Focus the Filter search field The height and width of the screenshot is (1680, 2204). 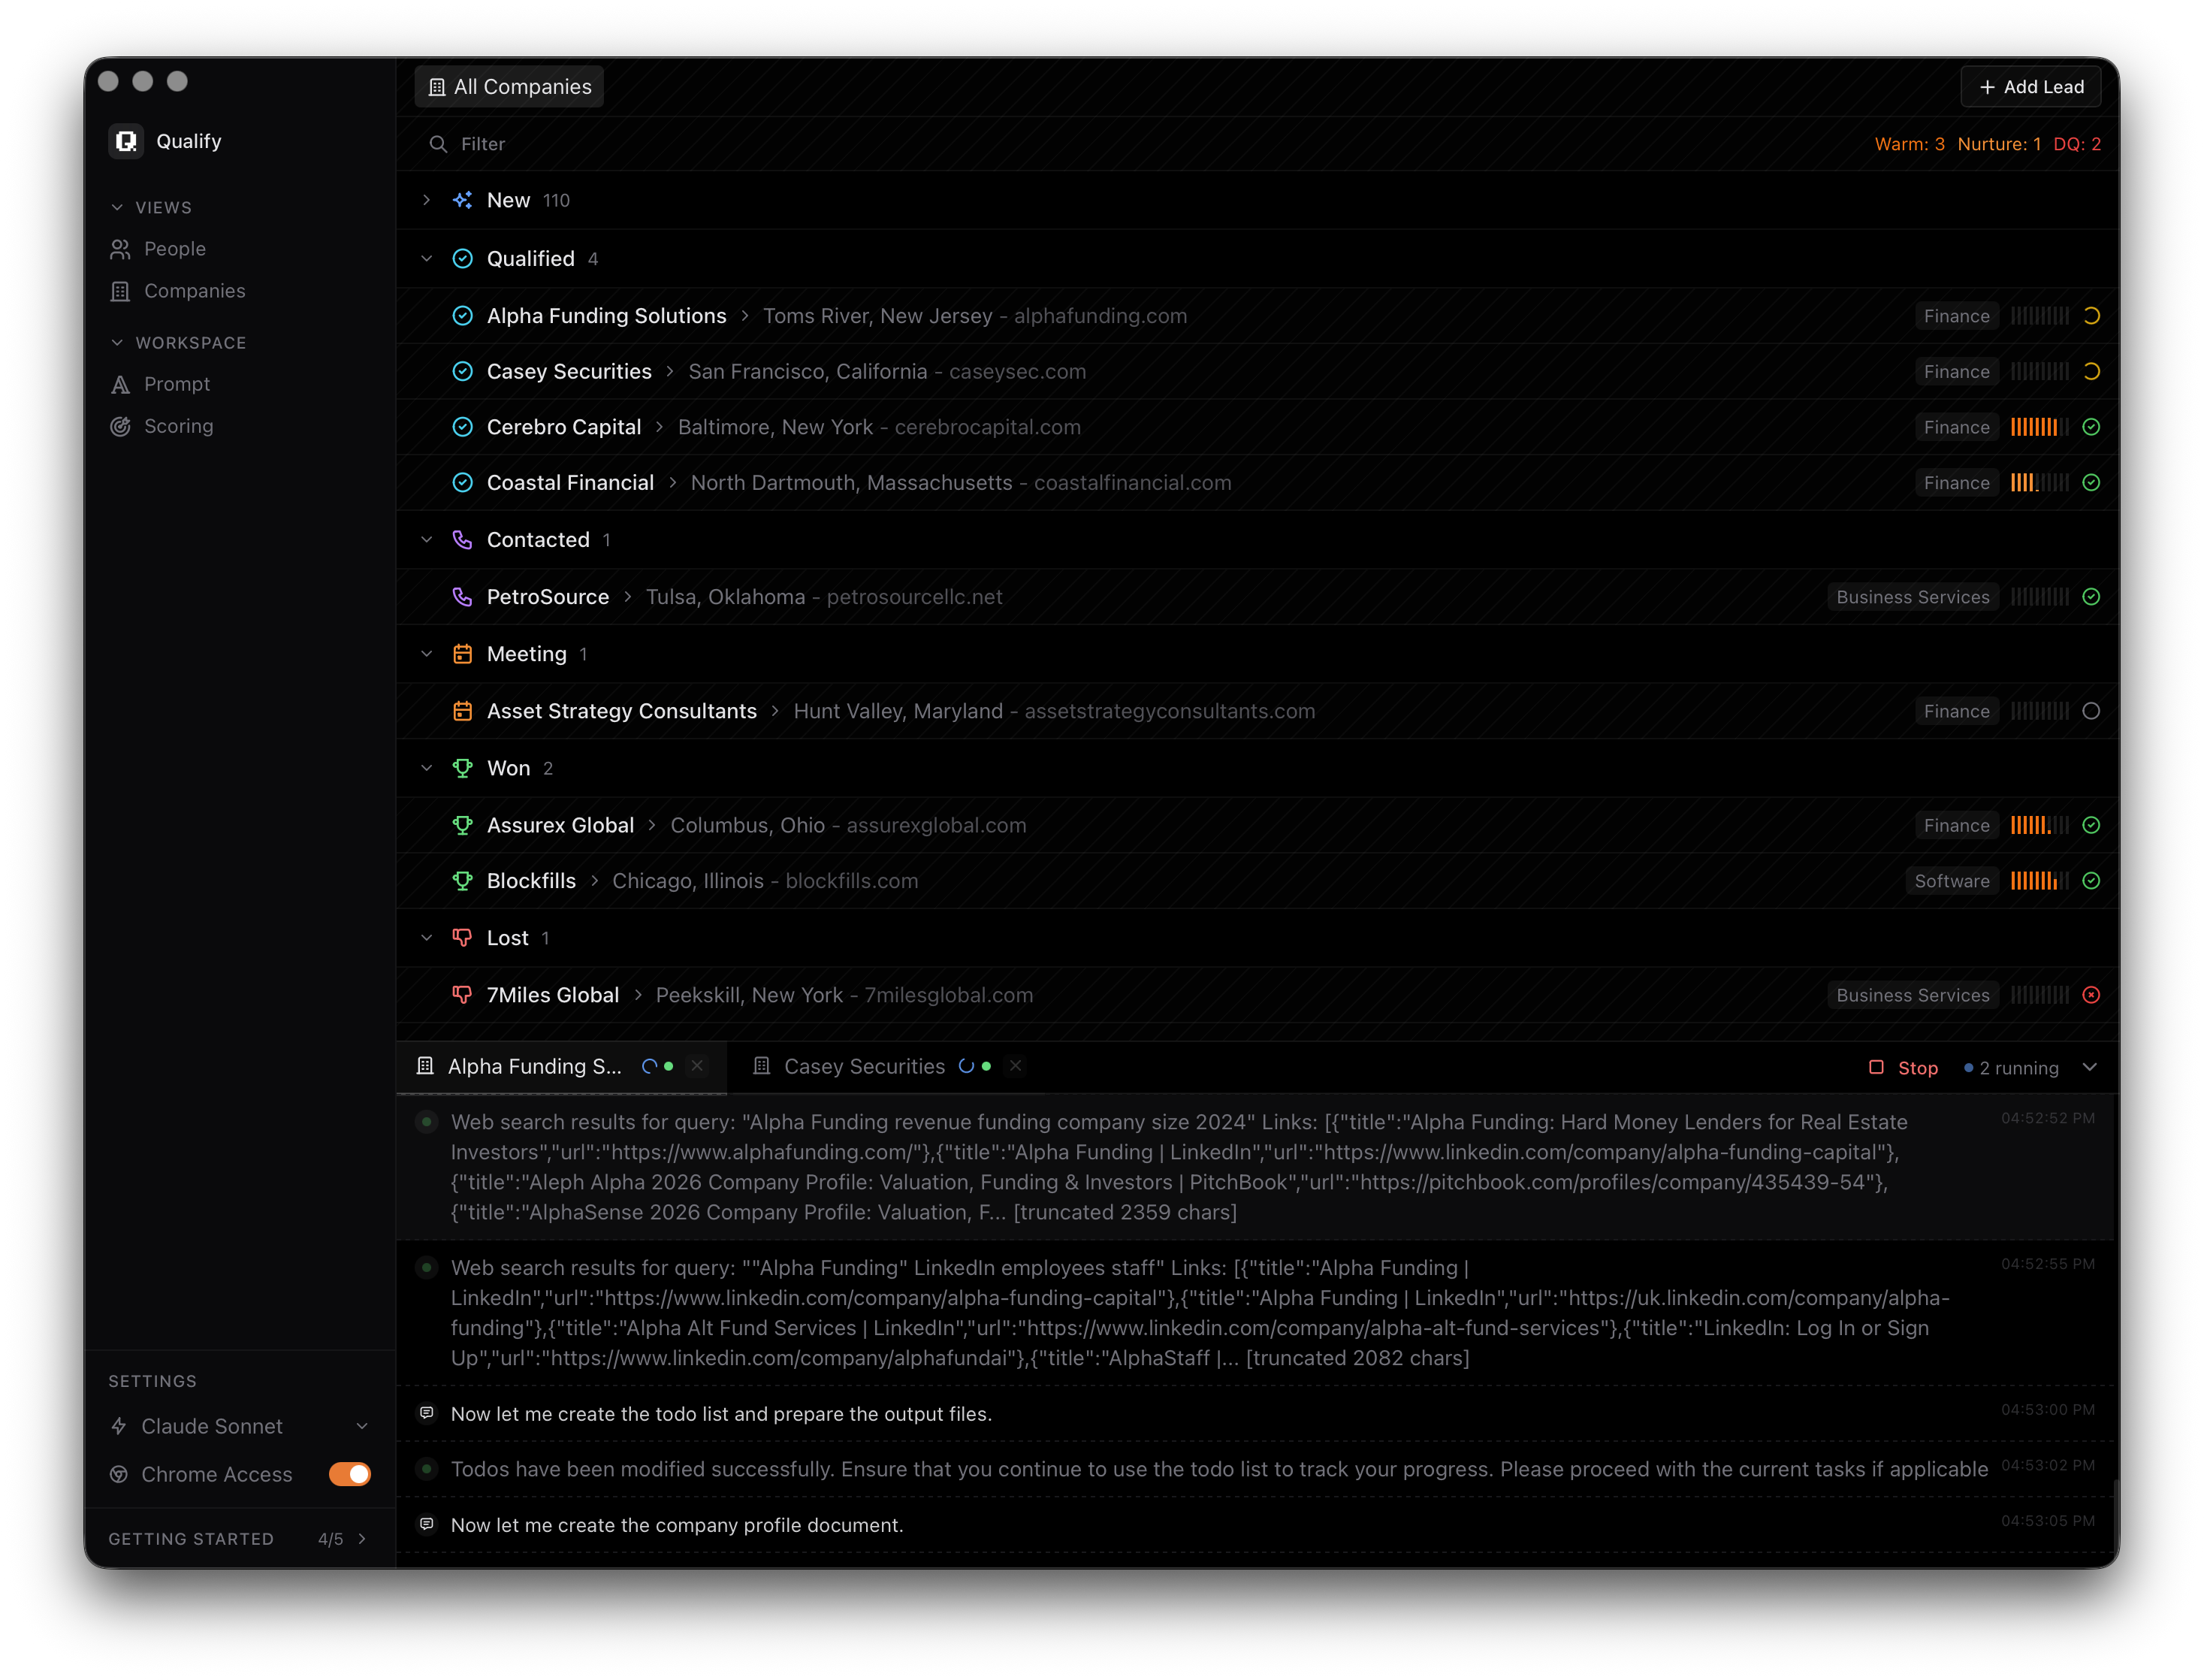1140,144
